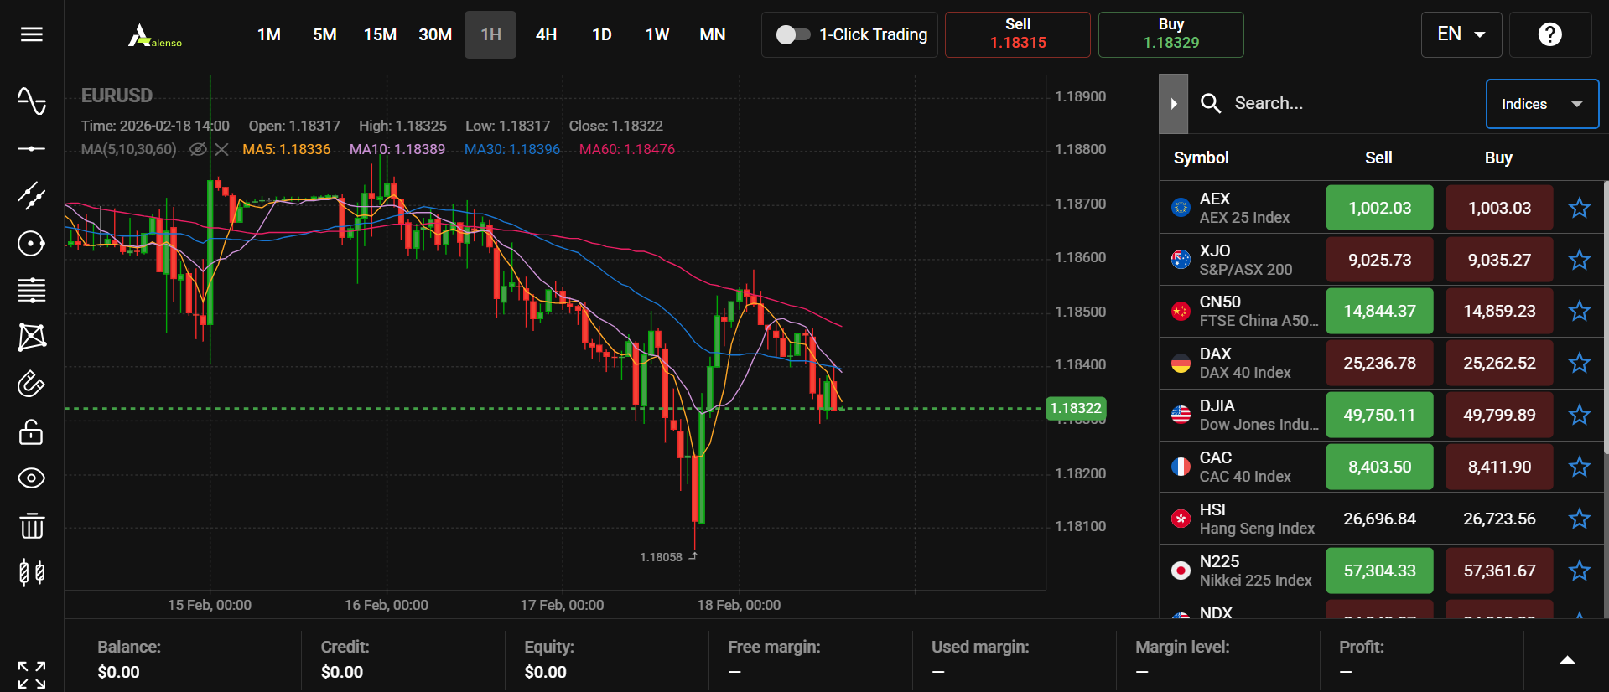Click the trash icon to delete drawings

pyautogui.click(x=32, y=526)
